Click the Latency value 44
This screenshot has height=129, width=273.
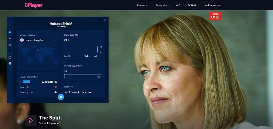tap(56, 92)
